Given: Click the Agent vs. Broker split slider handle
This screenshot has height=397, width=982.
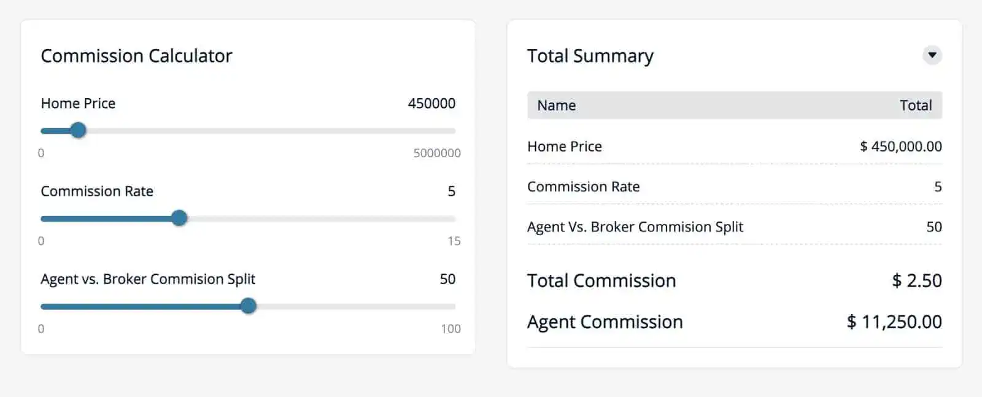Looking at the screenshot, I should coord(248,306).
